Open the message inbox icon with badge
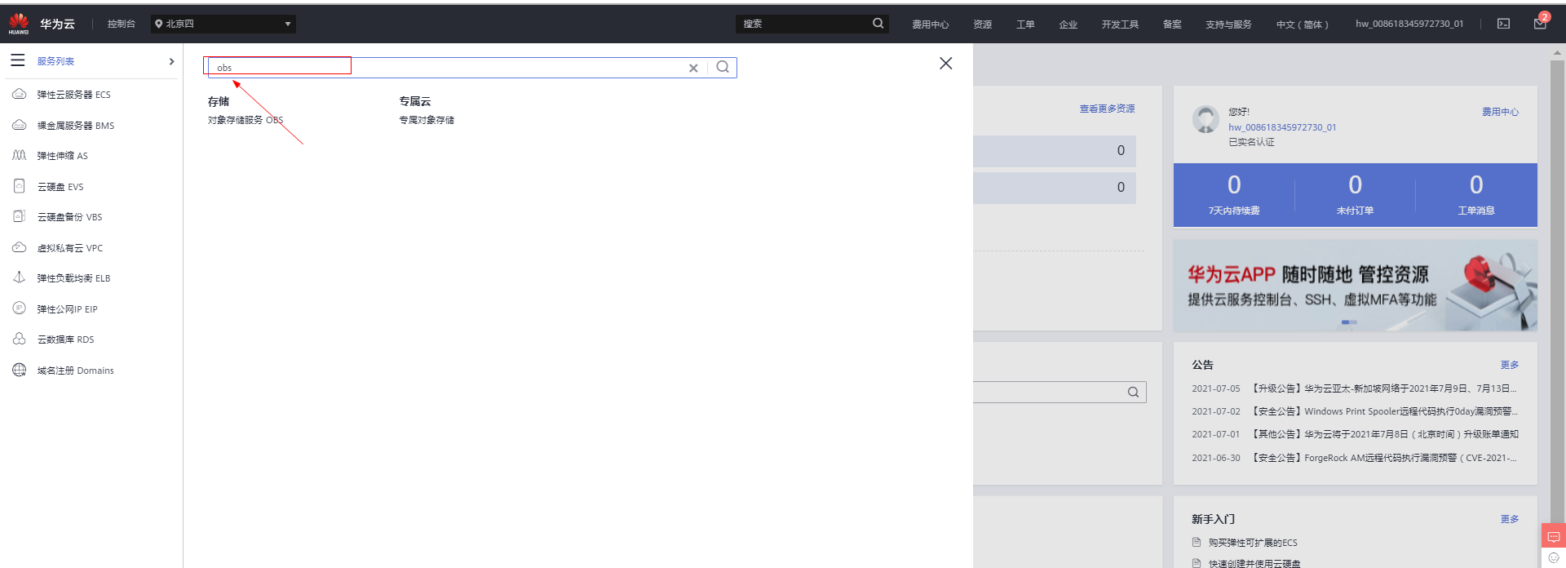The image size is (1566, 568). [x=1540, y=22]
